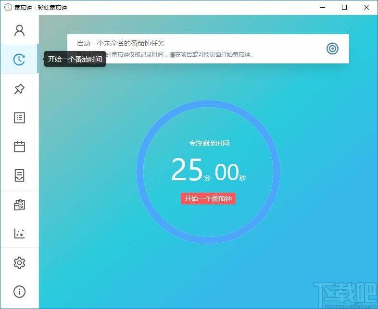Click the app logo icon in title bar
This screenshot has height=309, width=378.
click(x=8, y=7)
